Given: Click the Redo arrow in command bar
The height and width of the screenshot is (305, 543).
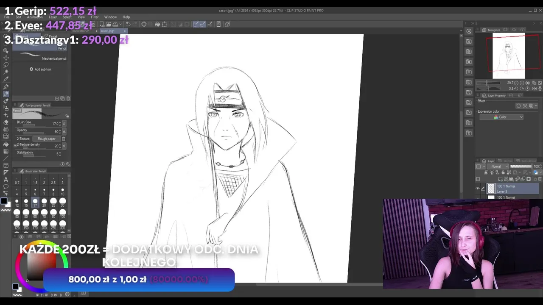Looking at the screenshot, I should (x=136, y=24).
